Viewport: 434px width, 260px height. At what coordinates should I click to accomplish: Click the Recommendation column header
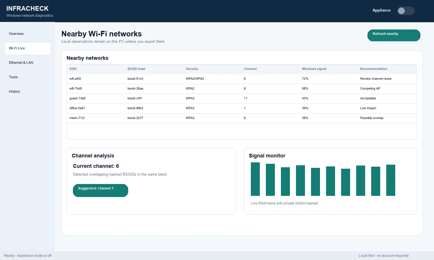[x=374, y=69]
